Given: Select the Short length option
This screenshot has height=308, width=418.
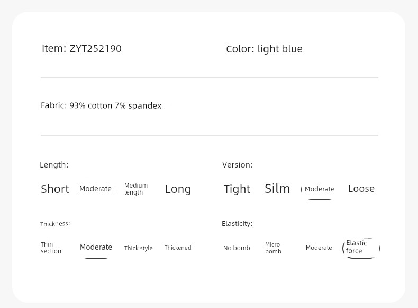Looking at the screenshot, I should pos(55,189).
